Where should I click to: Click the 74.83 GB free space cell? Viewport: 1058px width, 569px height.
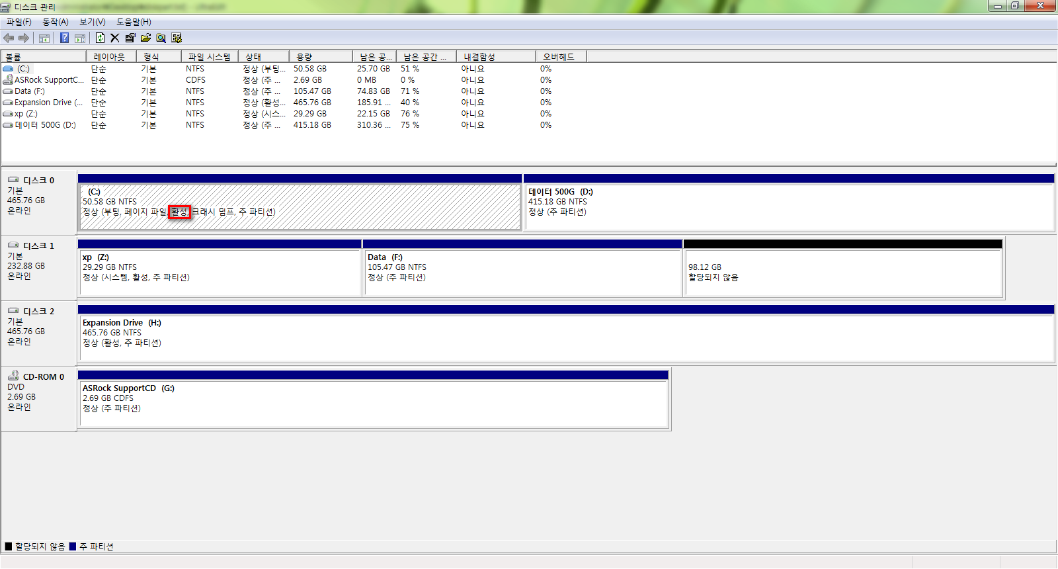374,91
